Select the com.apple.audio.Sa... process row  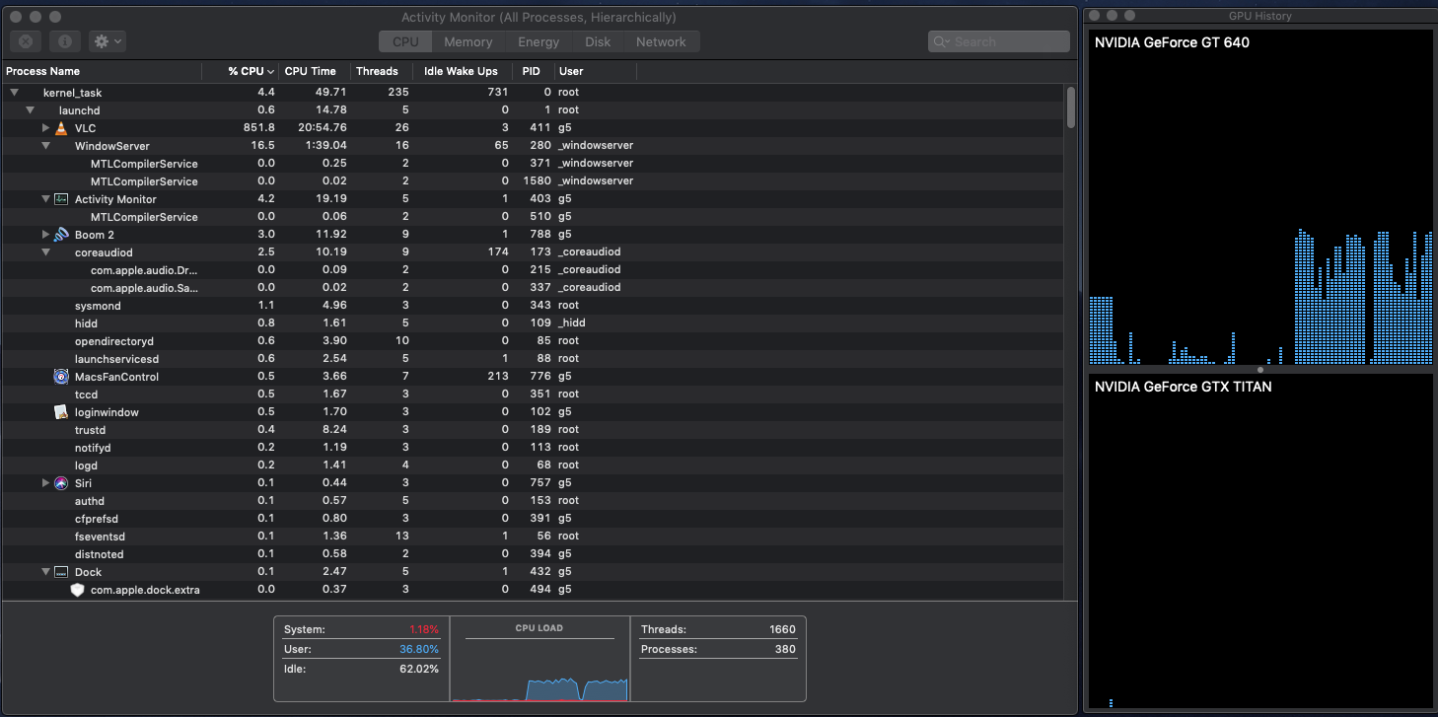point(533,288)
